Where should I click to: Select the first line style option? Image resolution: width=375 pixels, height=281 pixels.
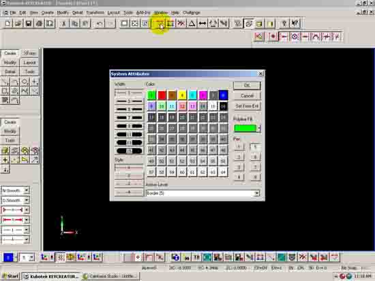click(x=128, y=167)
